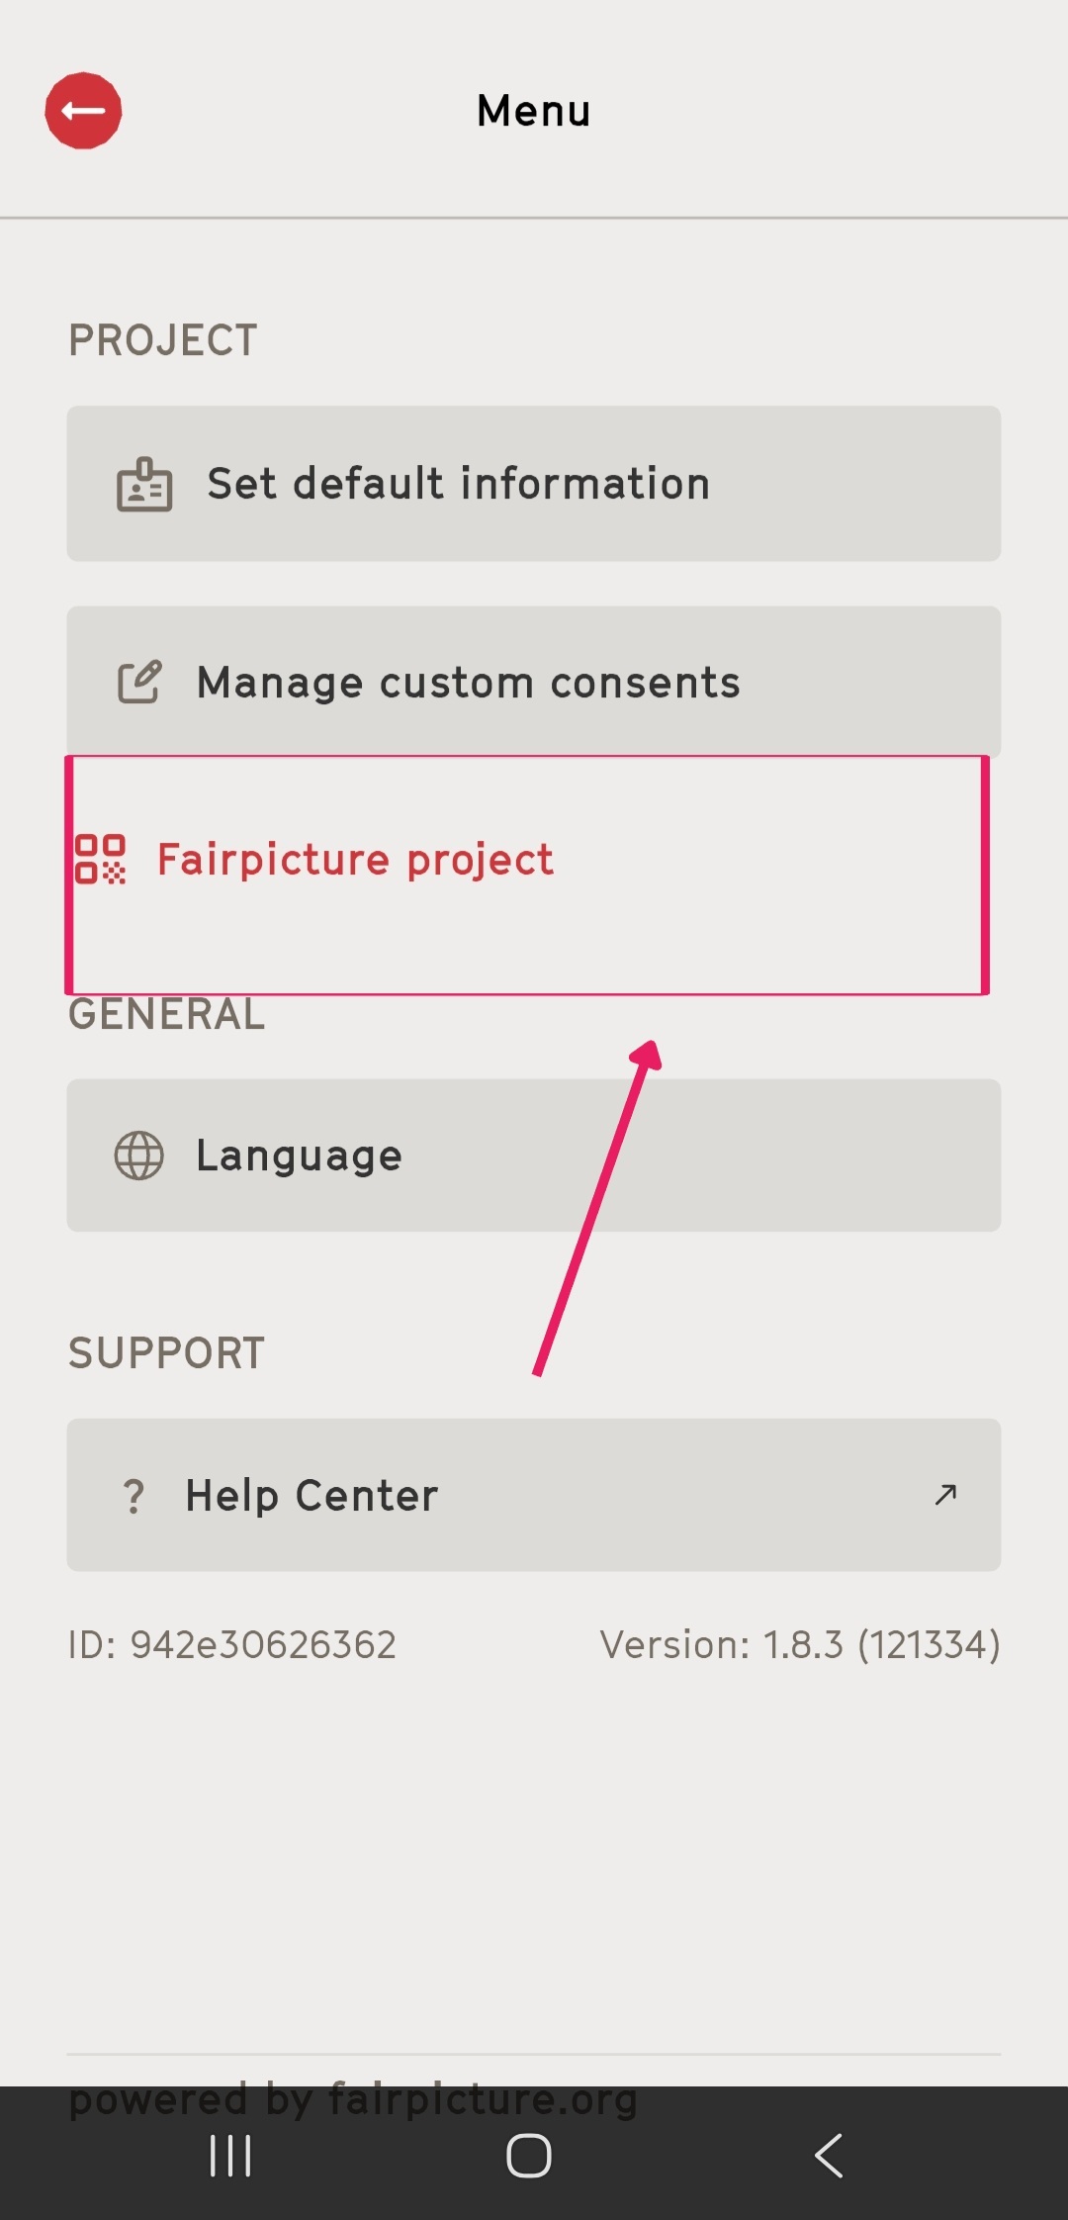Click the Version 1.8.3 text
The image size is (1068, 2220).
800,1645
